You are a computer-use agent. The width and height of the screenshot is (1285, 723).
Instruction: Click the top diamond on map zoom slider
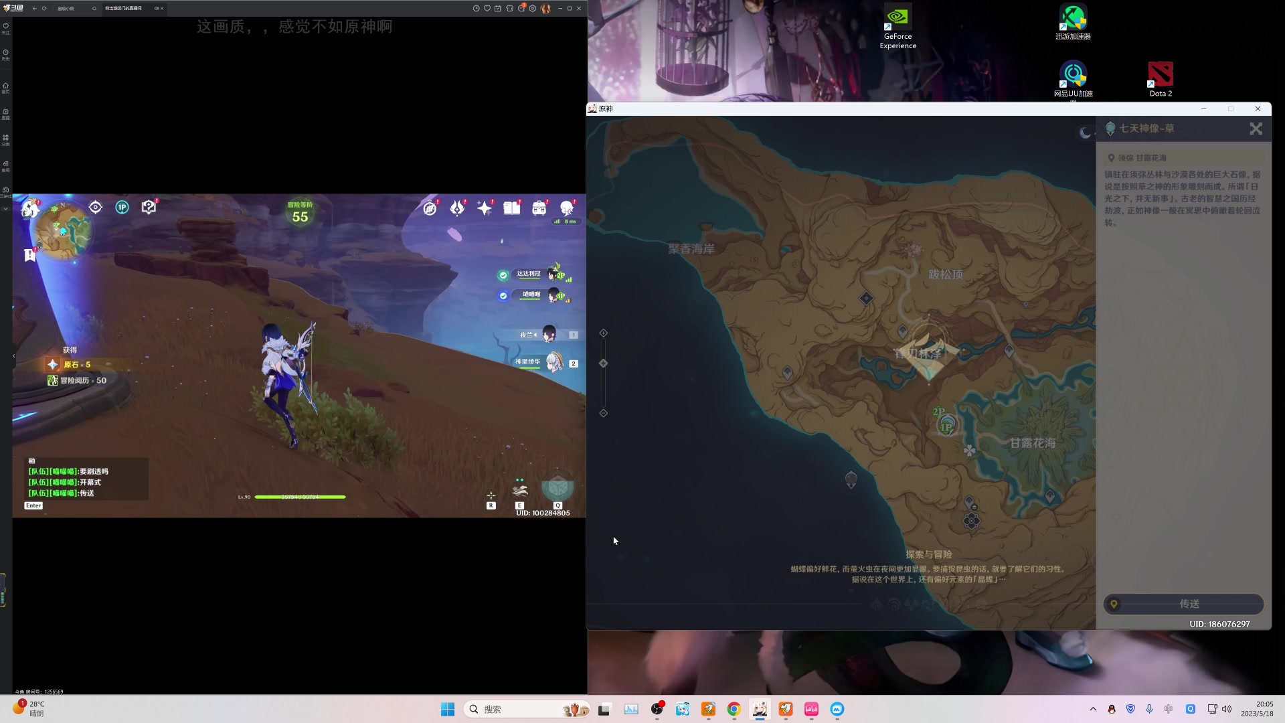click(x=603, y=333)
